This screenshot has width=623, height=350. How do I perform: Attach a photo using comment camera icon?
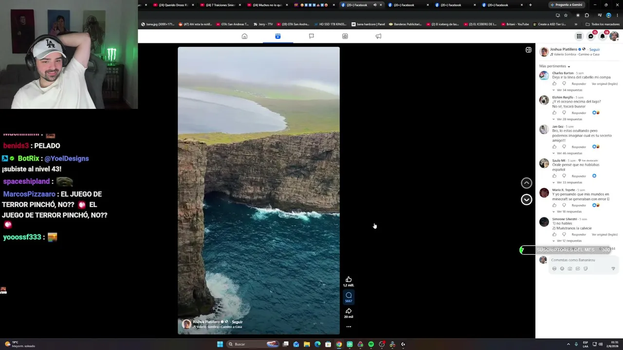570,269
